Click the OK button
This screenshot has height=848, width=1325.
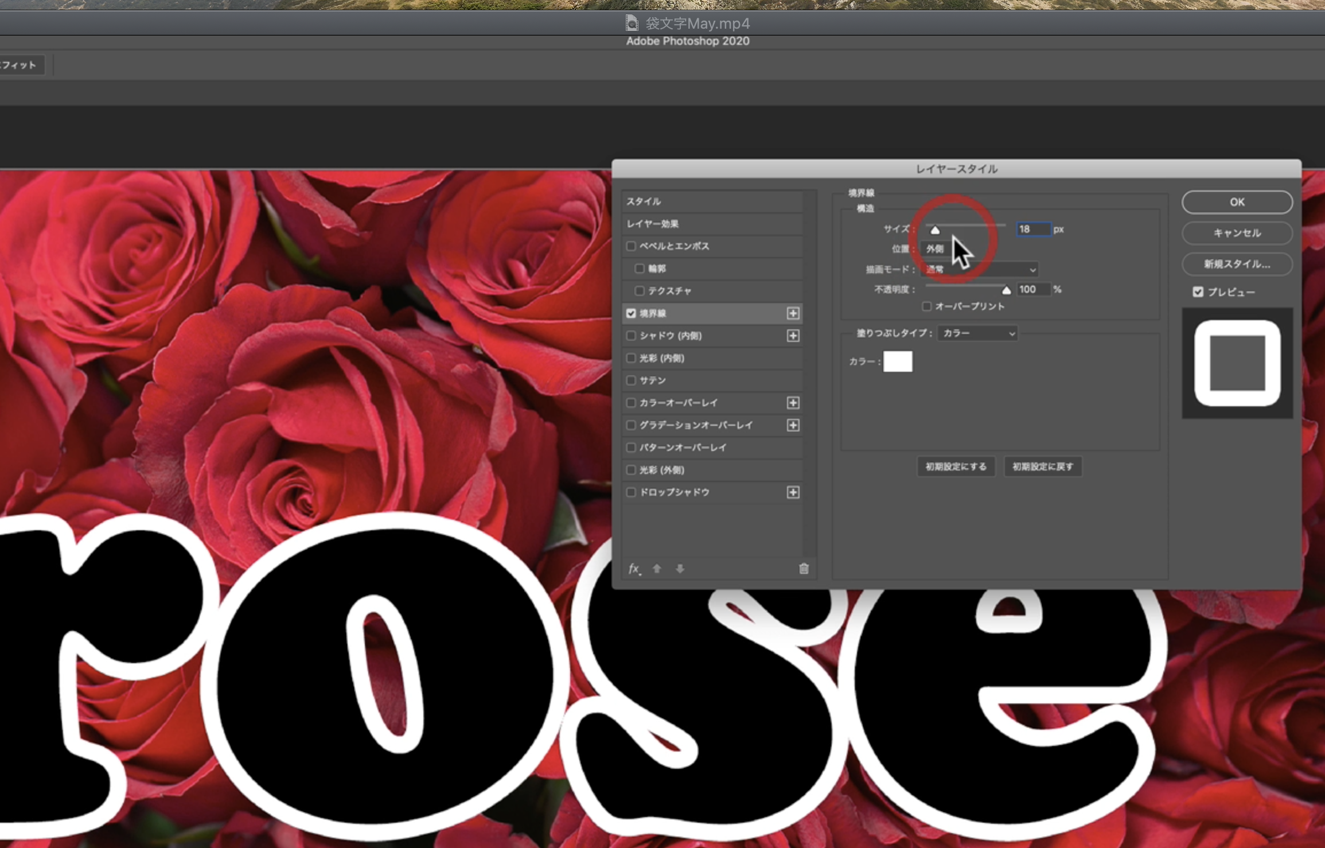[1237, 202]
